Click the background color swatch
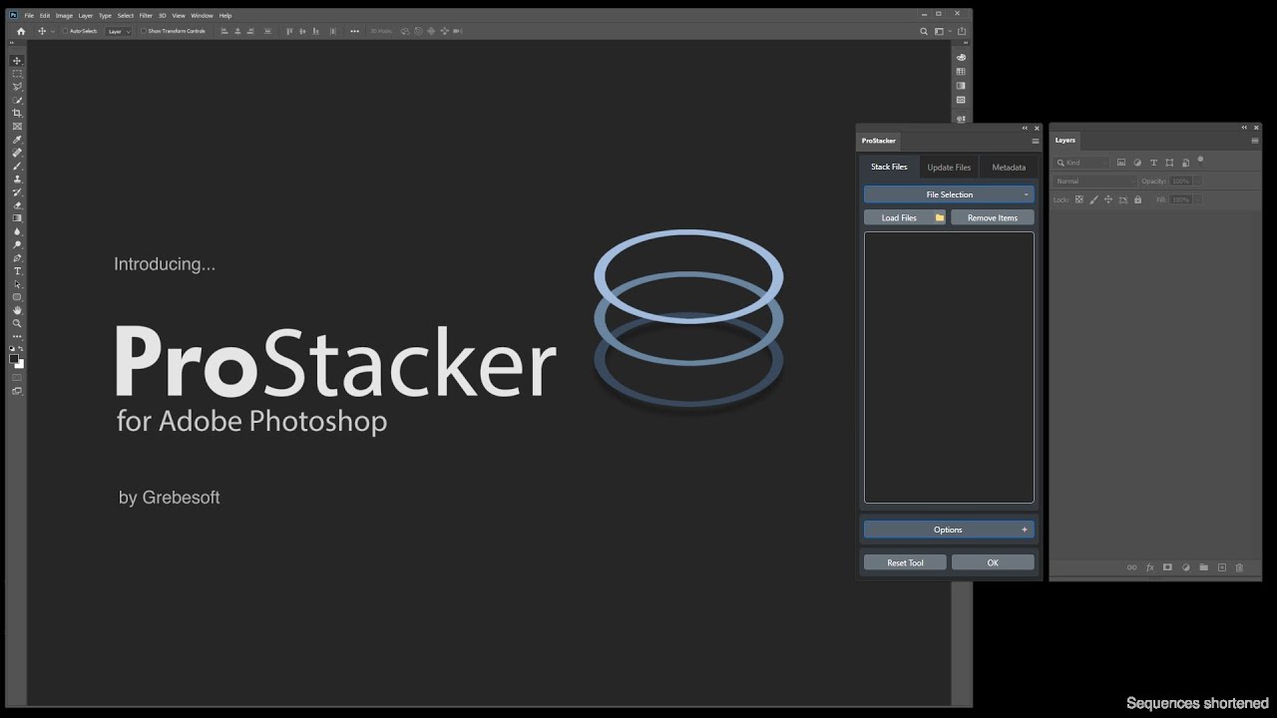This screenshot has width=1277, height=718. point(20,364)
